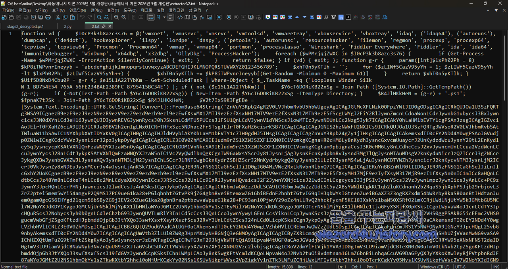Click the Redo arrow icon
508x269 pixels.
90,17
